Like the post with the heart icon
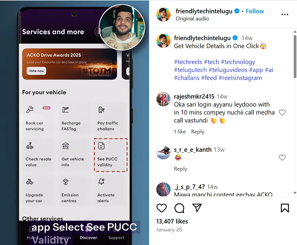This screenshot has width=297, height=245. 162,208
